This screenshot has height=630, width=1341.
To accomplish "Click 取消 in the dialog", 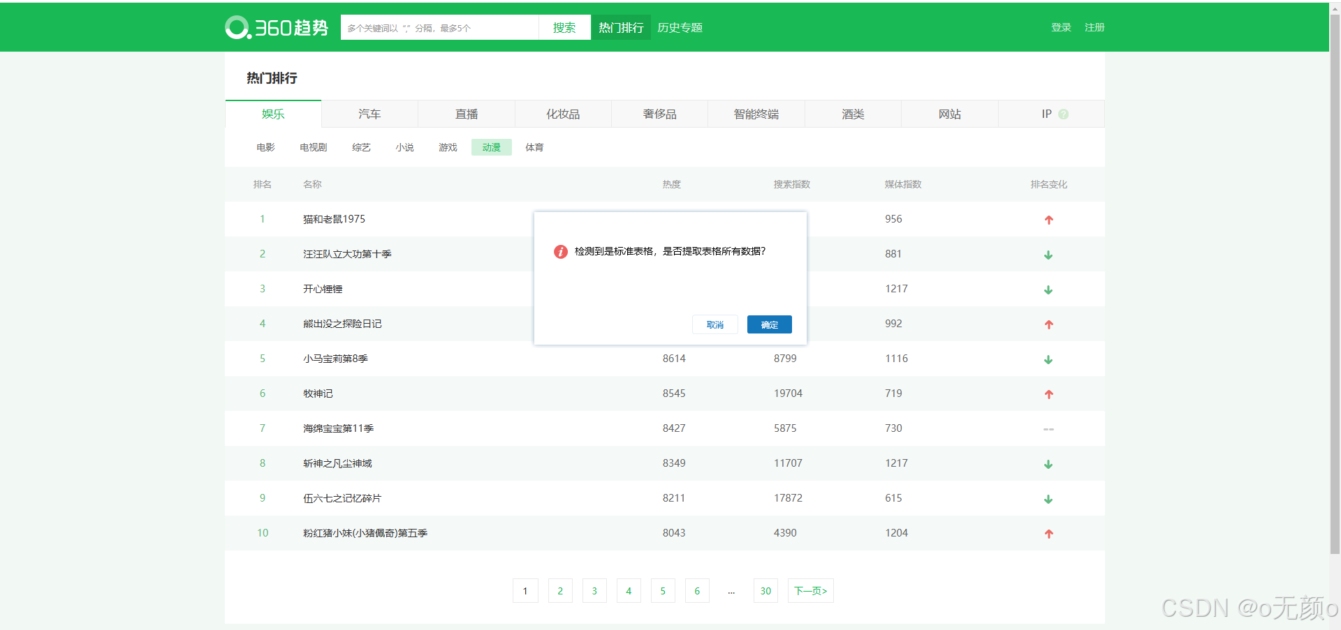I will click(x=715, y=324).
